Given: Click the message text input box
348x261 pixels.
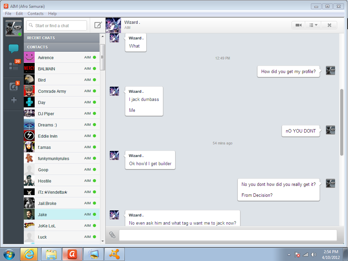Looking at the screenshot, I should pyautogui.click(x=228, y=235).
